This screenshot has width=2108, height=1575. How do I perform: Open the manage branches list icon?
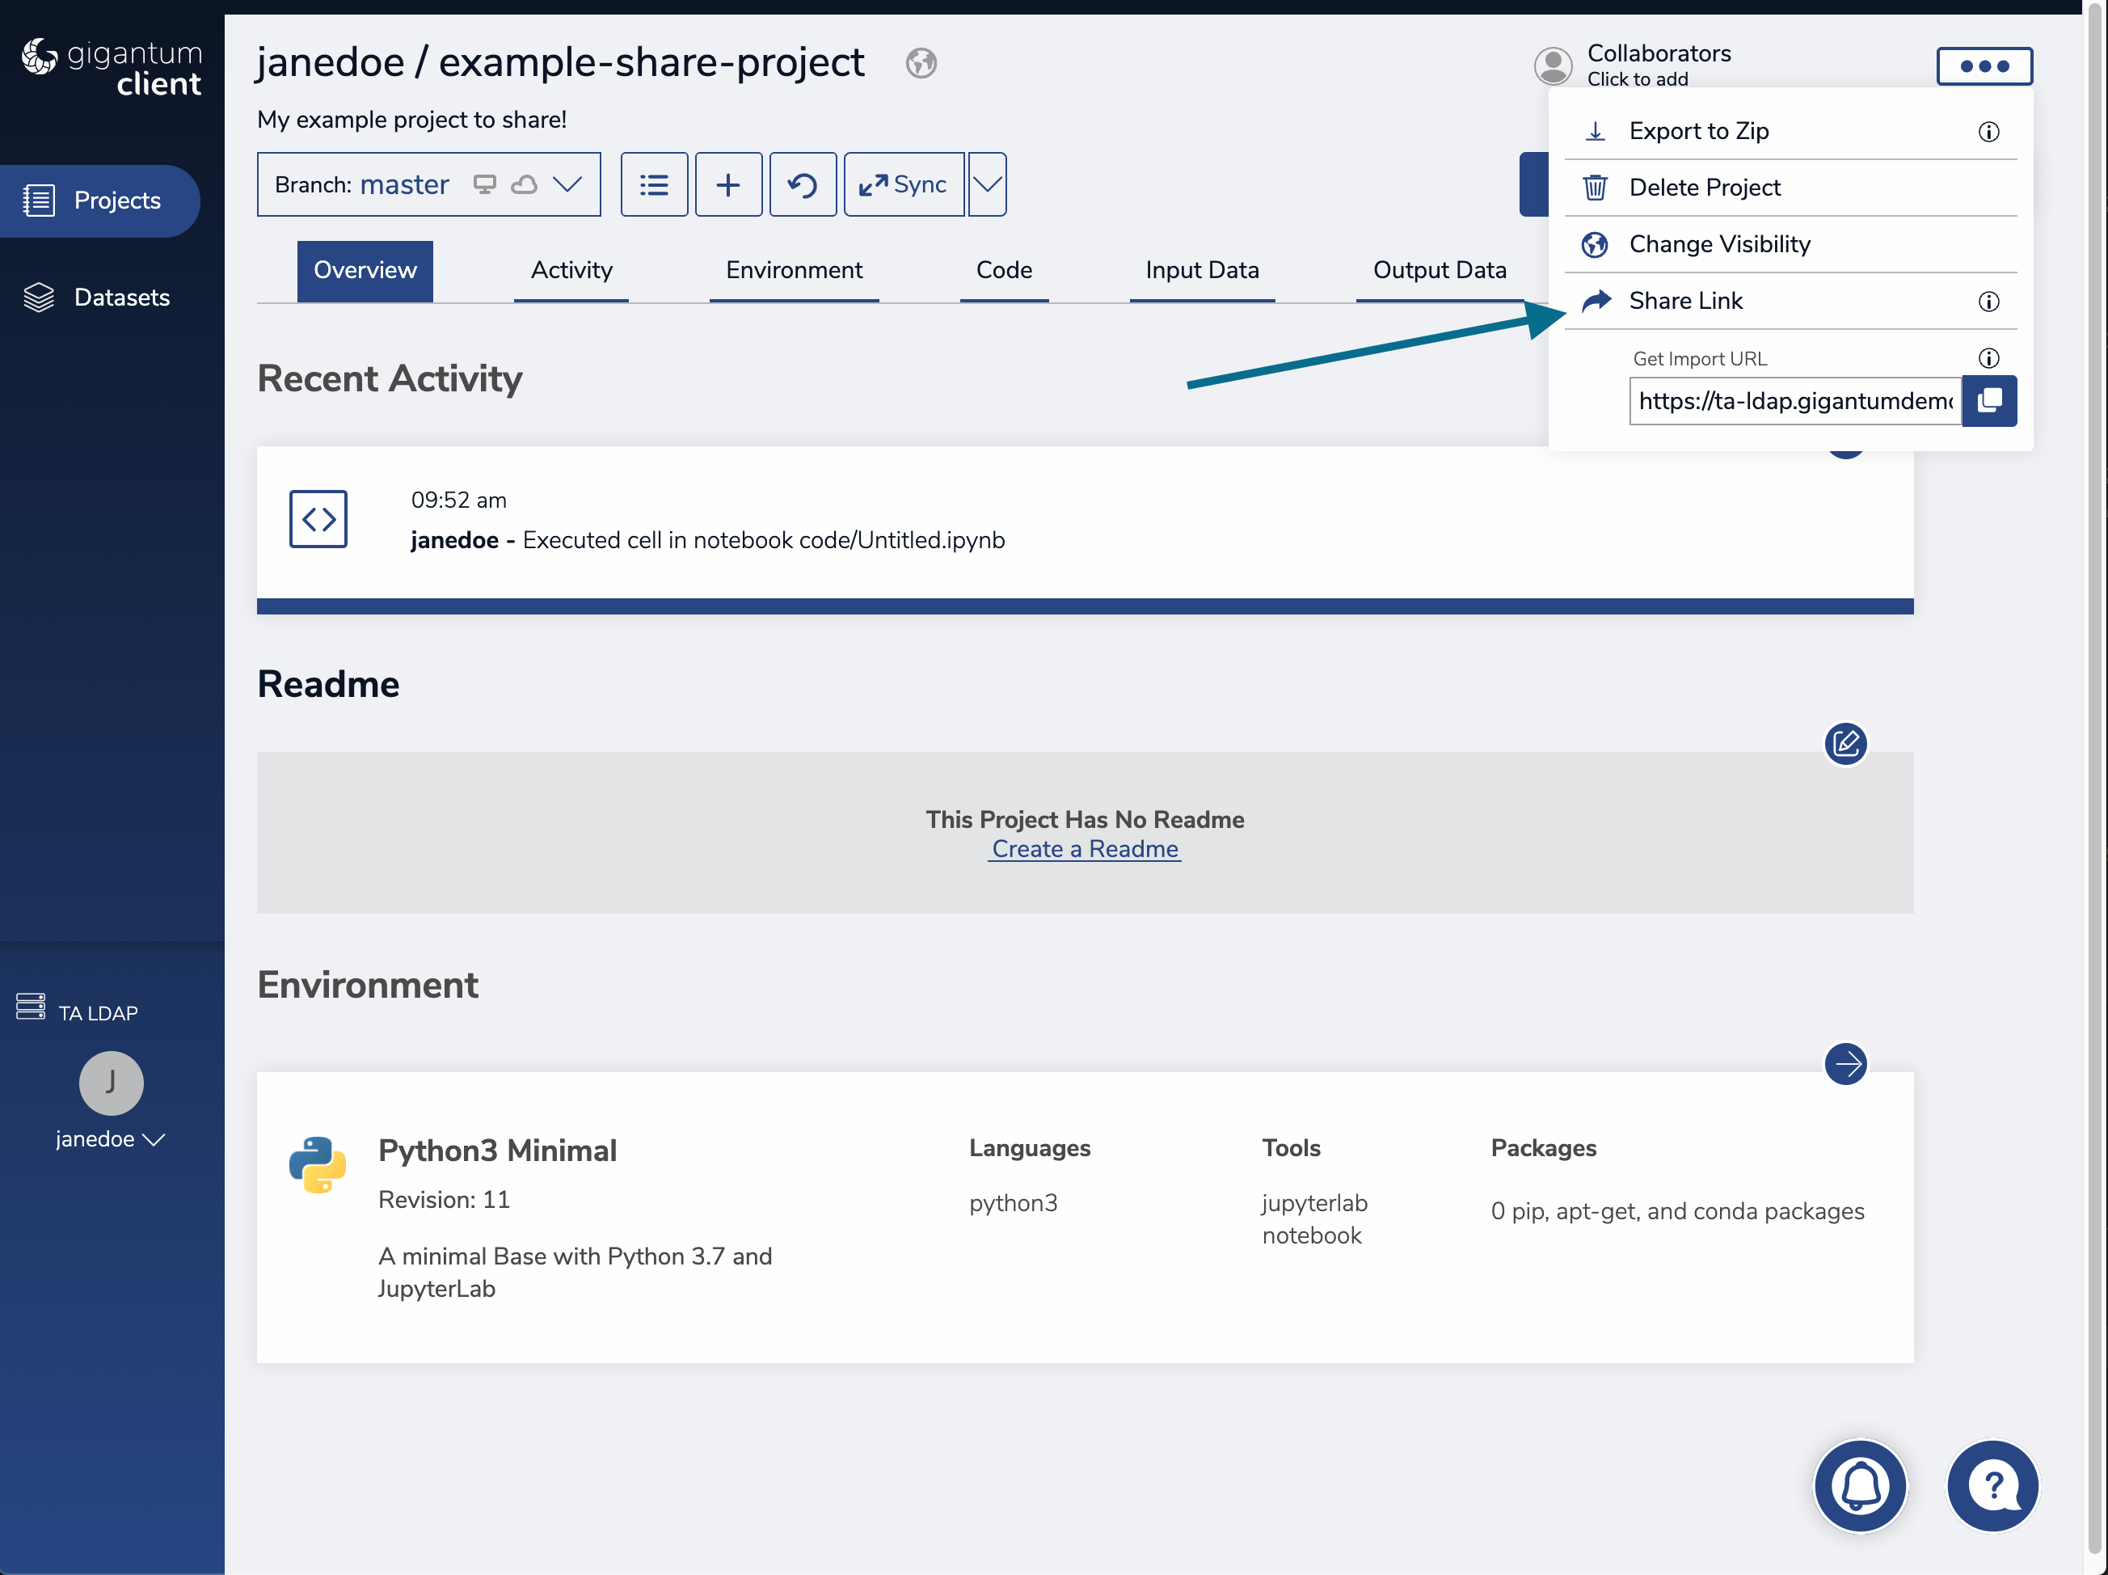click(x=654, y=185)
